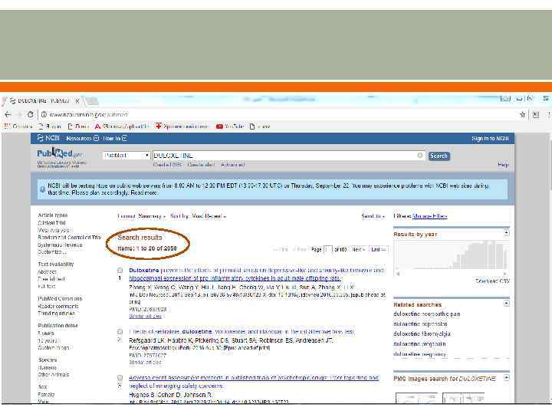
Task: Filter sex by Female
Action: click(x=46, y=394)
